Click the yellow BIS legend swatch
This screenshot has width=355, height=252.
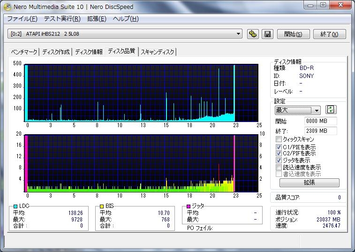click(x=102, y=206)
